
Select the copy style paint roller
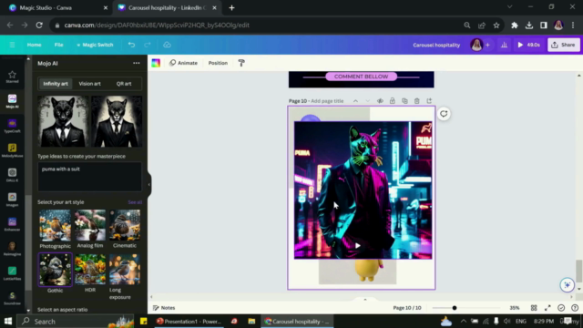click(x=241, y=63)
